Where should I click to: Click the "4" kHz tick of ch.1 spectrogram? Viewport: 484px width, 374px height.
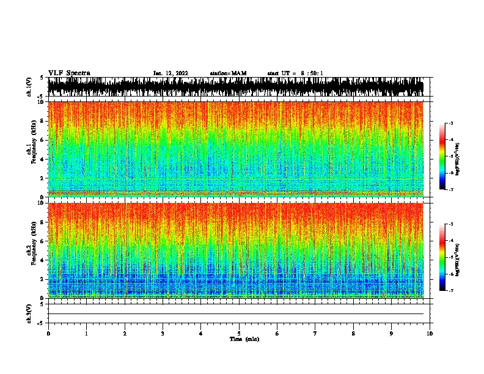click(x=42, y=159)
